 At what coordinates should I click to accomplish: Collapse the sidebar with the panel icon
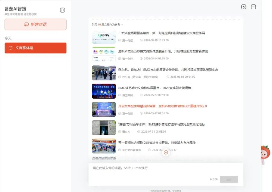(x=62, y=10)
